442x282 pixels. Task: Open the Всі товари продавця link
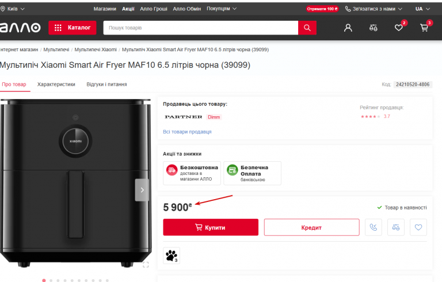click(x=187, y=132)
